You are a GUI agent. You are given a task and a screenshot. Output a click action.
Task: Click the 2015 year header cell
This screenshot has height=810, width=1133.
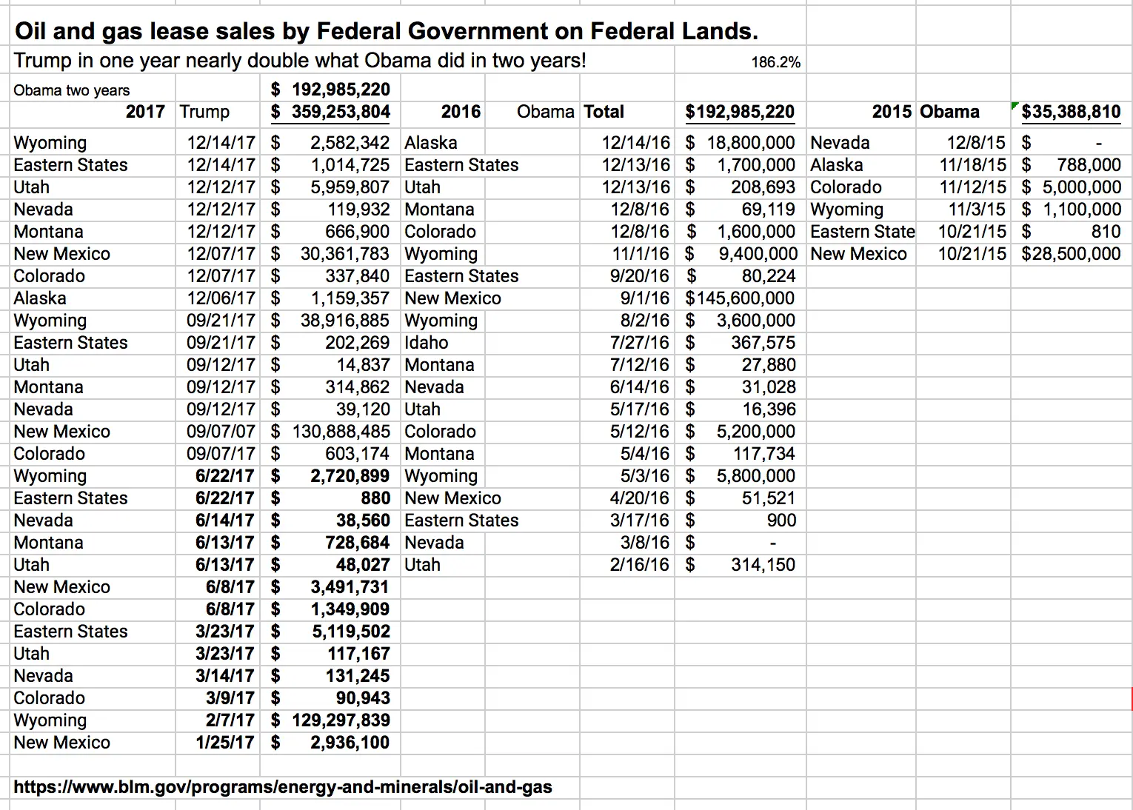click(891, 113)
